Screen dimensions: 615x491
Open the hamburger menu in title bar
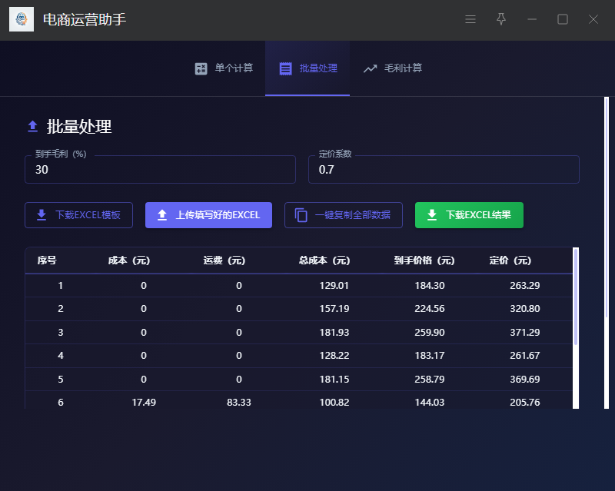(x=470, y=19)
